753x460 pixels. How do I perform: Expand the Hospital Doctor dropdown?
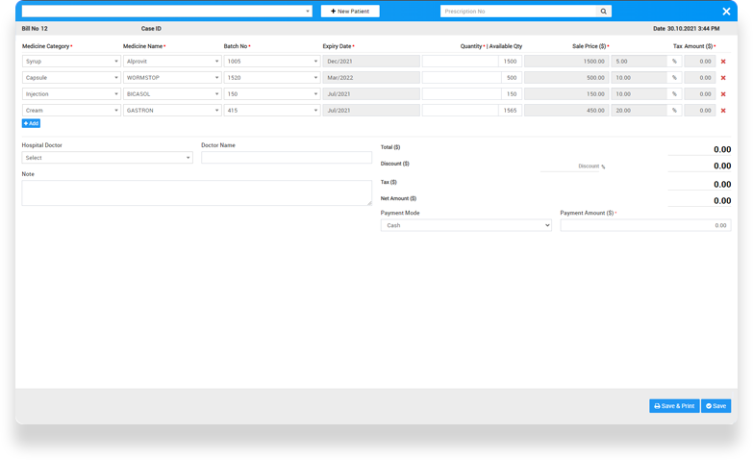(x=107, y=158)
